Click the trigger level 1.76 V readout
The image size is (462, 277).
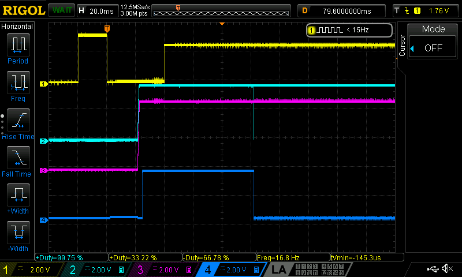(439, 11)
